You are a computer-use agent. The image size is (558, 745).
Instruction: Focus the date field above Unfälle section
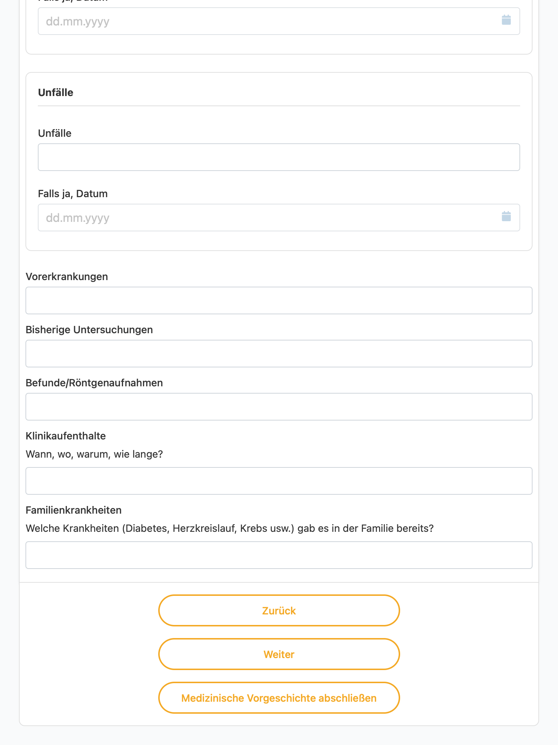pyautogui.click(x=279, y=21)
